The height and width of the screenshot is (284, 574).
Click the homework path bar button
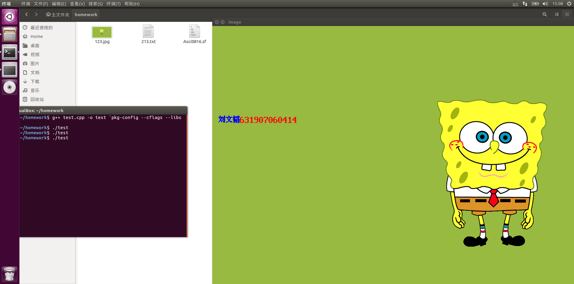tap(86, 15)
